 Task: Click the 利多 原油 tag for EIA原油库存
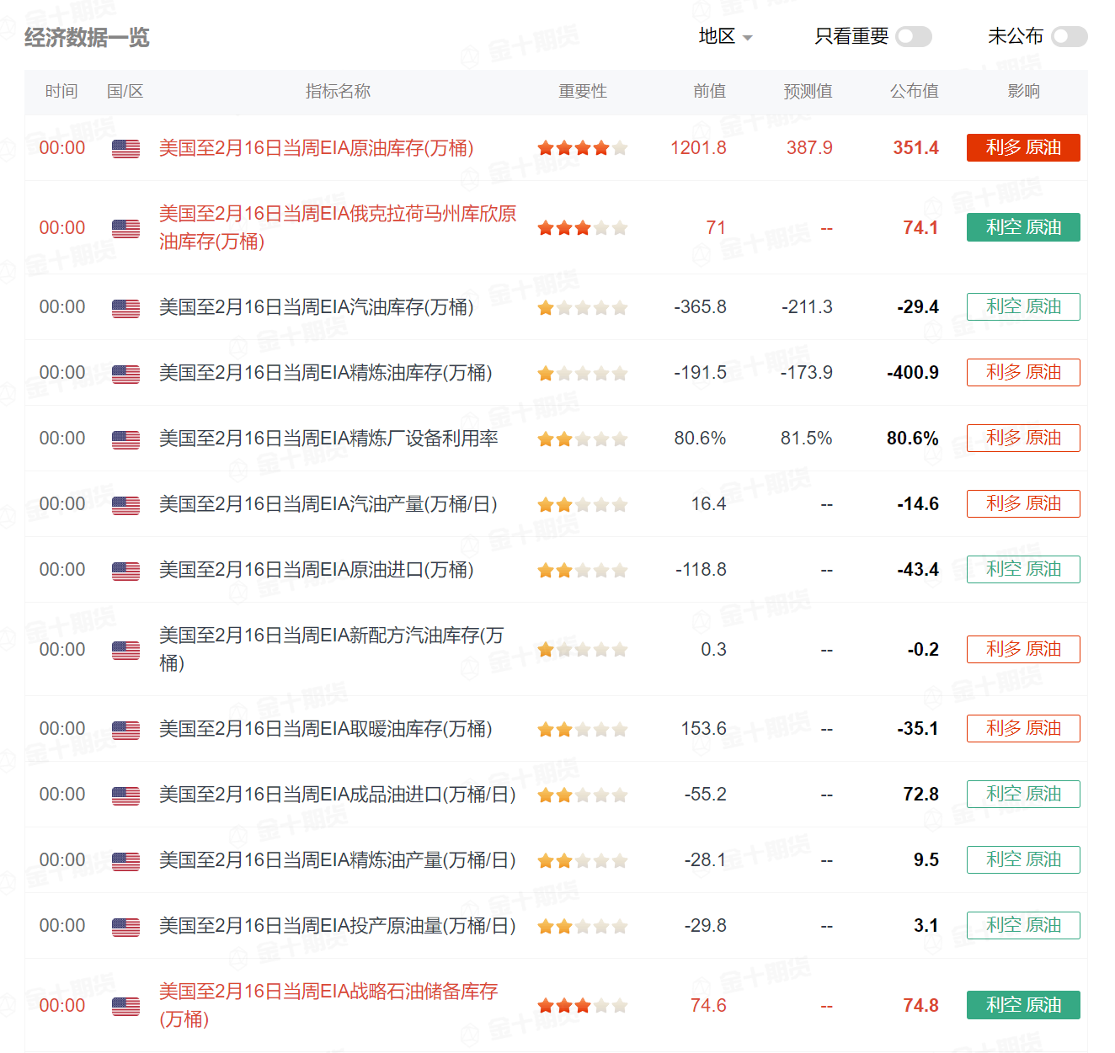pyautogui.click(x=1023, y=147)
